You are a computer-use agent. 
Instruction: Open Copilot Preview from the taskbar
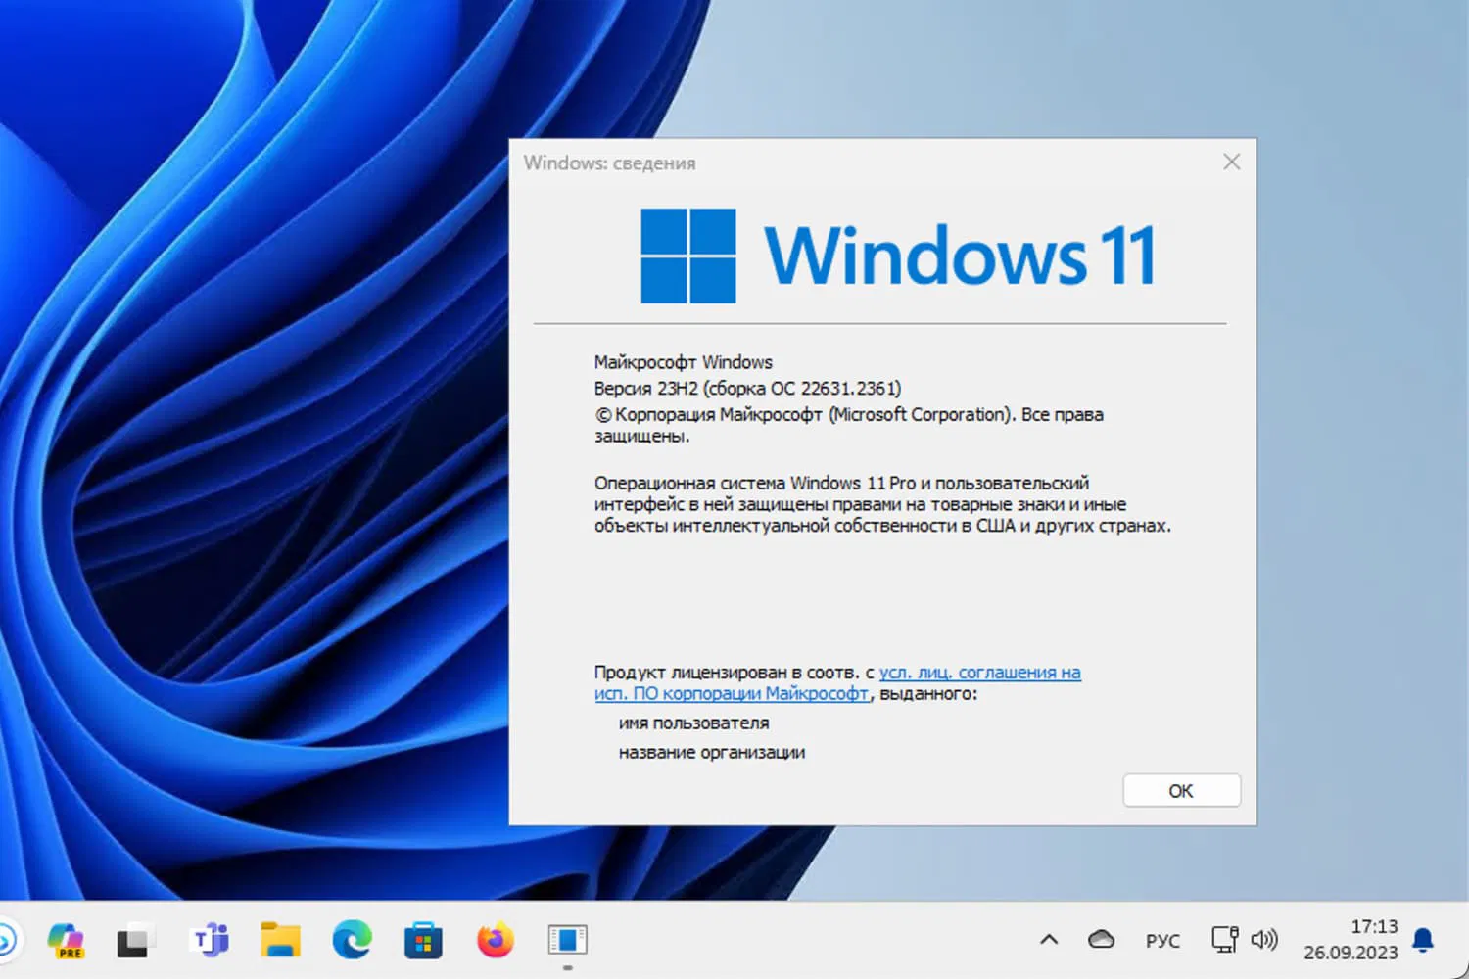66,940
